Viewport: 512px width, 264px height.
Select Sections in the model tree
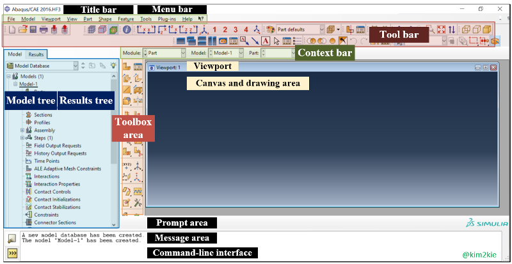coord(43,115)
